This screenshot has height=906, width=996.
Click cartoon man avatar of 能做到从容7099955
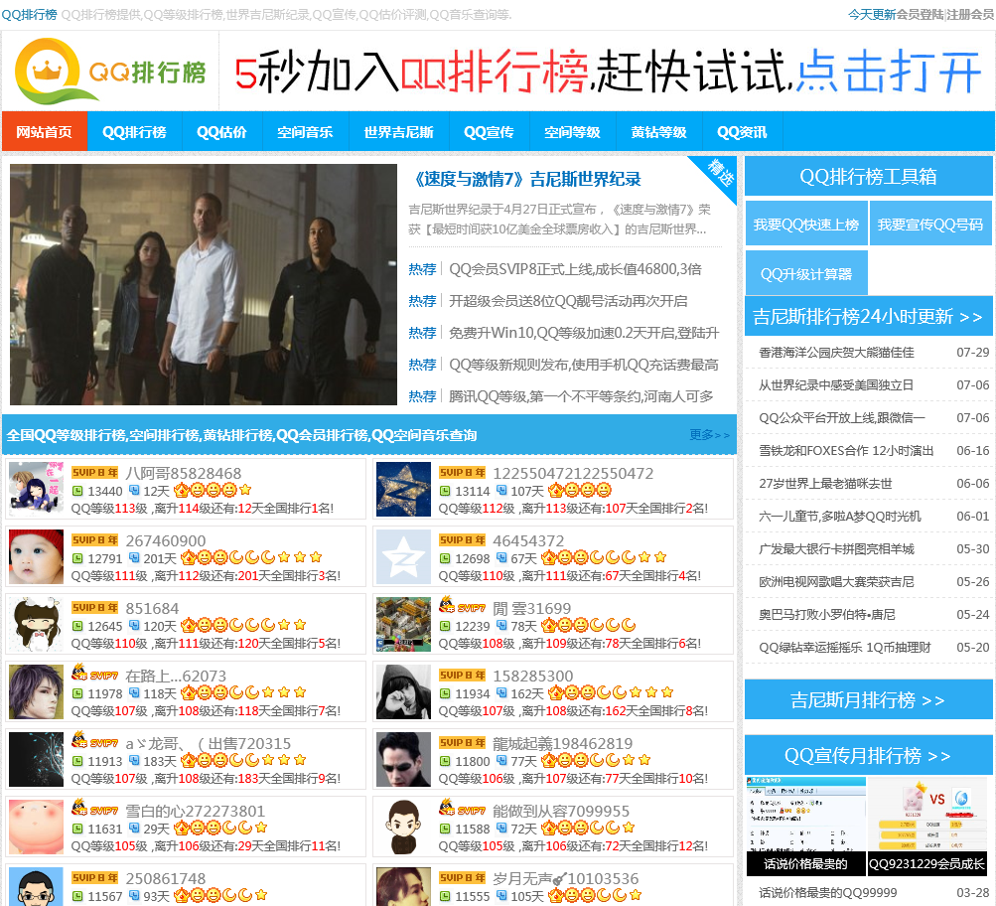tap(403, 828)
